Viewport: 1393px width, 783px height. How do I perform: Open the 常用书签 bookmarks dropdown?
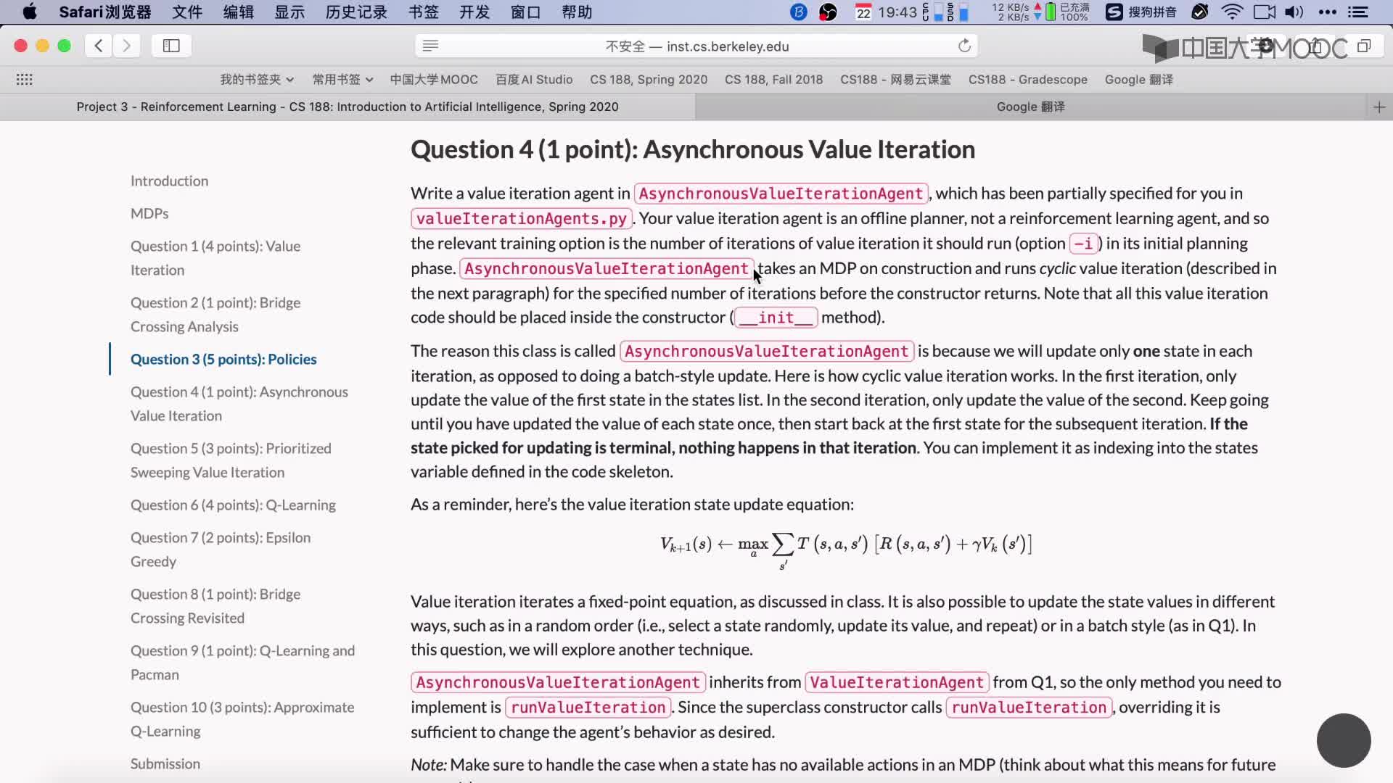pos(342,80)
